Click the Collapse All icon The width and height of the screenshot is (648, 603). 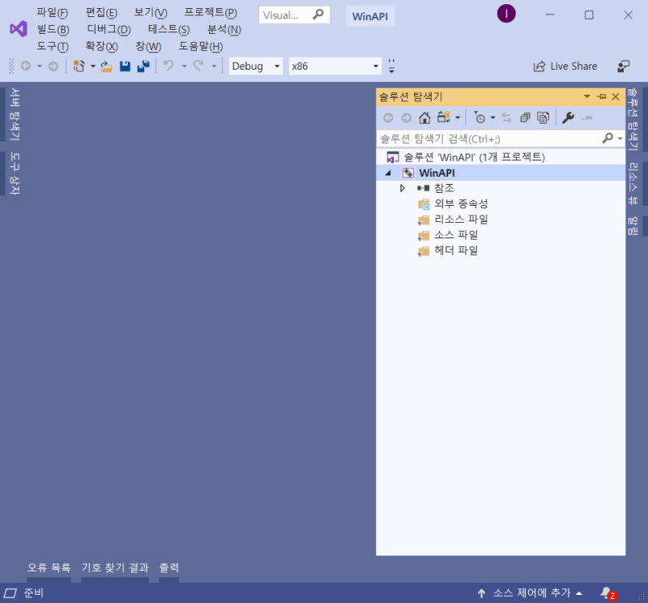tap(525, 118)
